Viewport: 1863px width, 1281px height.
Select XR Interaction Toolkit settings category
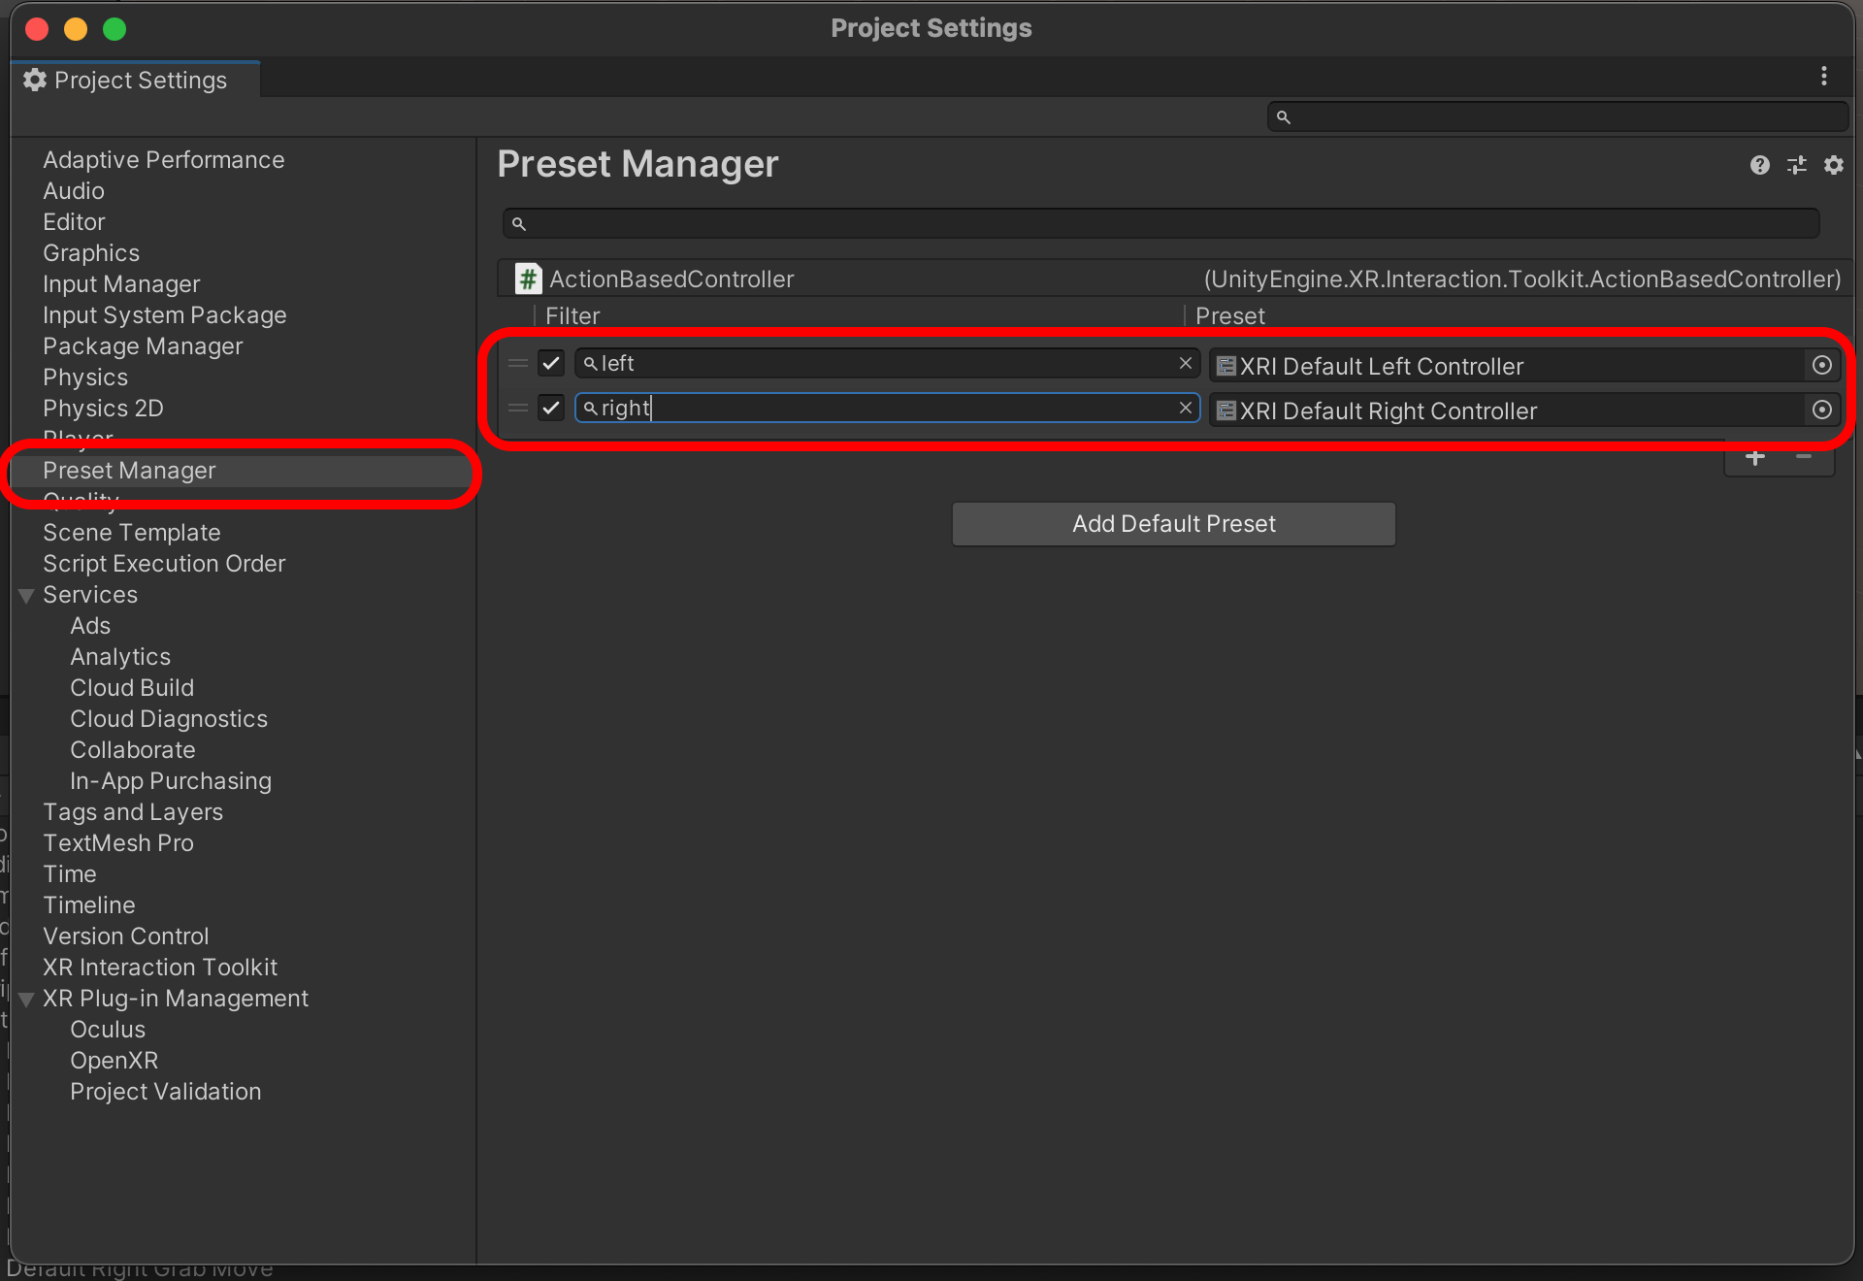[160, 968]
